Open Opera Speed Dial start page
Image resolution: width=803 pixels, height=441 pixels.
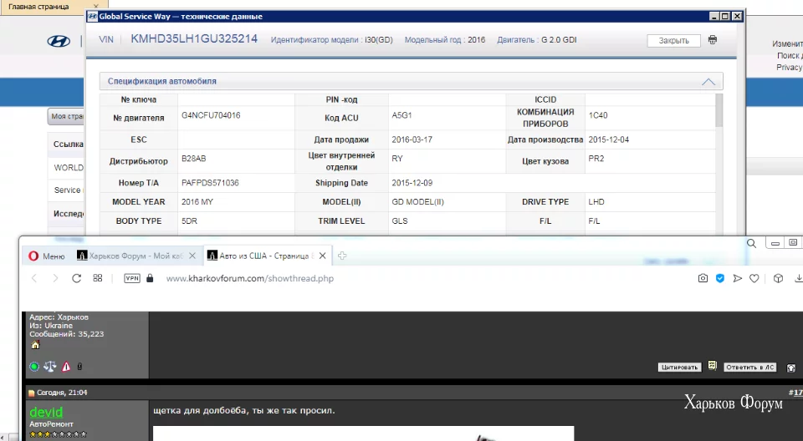(x=97, y=278)
